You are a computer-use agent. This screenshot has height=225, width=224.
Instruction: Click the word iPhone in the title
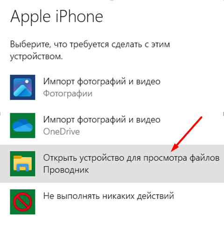79,16
